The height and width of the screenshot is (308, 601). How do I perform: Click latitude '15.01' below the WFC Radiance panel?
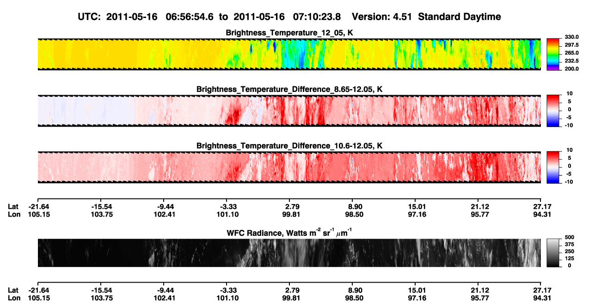click(x=417, y=290)
